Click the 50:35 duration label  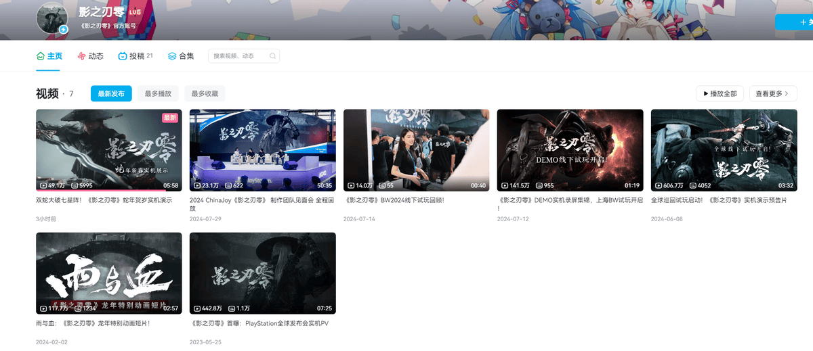pos(325,185)
